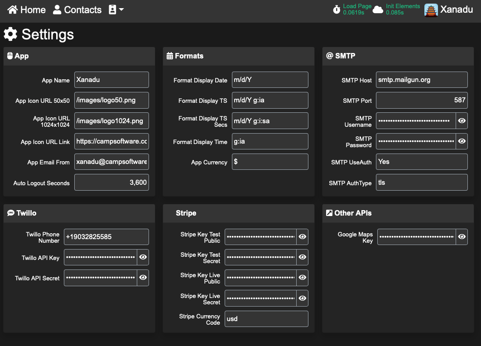Viewport: 481px width, 346px height.
Task: Click the calendar icon on the Formats panel
Action: [x=169, y=56]
